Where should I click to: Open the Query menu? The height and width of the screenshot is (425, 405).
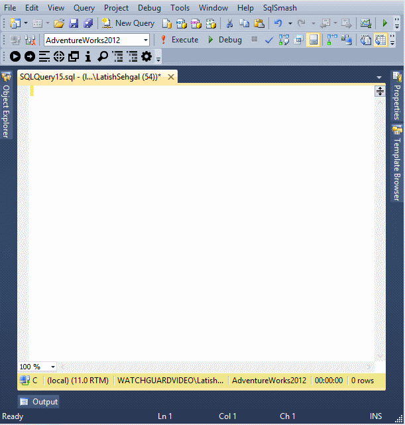[84, 8]
